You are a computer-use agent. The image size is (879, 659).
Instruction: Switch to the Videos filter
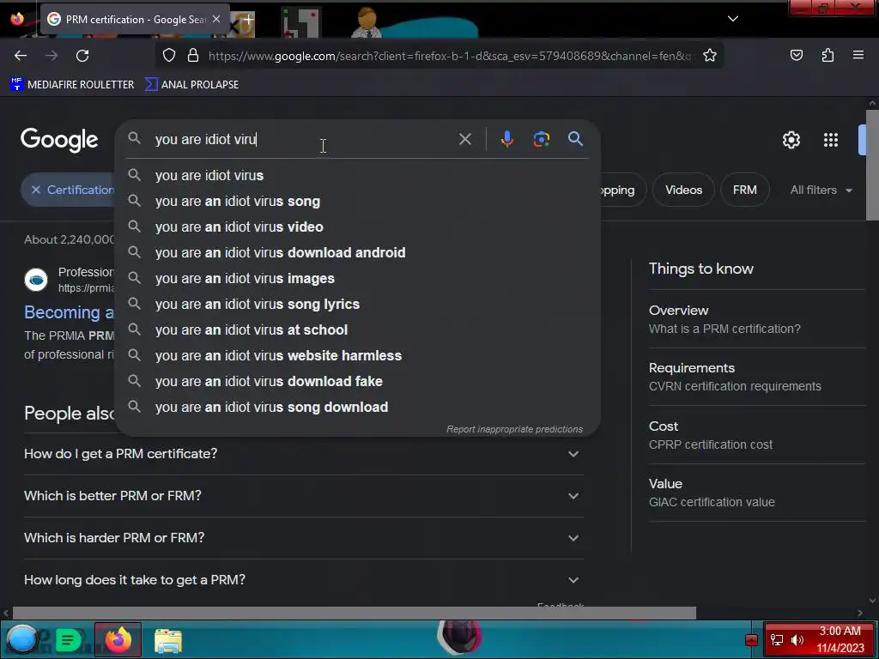(x=683, y=190)
